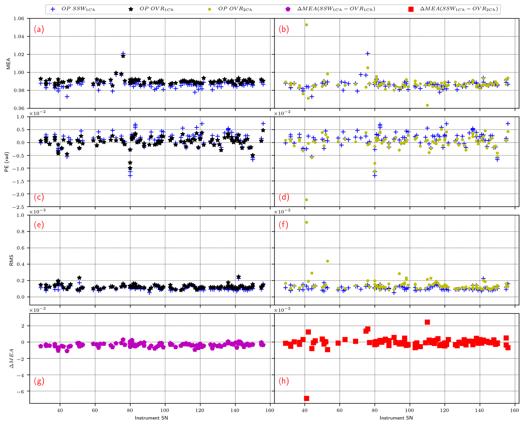
Task: Click the lowest red square outlier in panel (h)
Action: (x=306, y=398)
